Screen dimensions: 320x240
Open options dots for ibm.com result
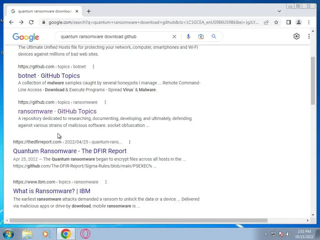pos(106,182)
